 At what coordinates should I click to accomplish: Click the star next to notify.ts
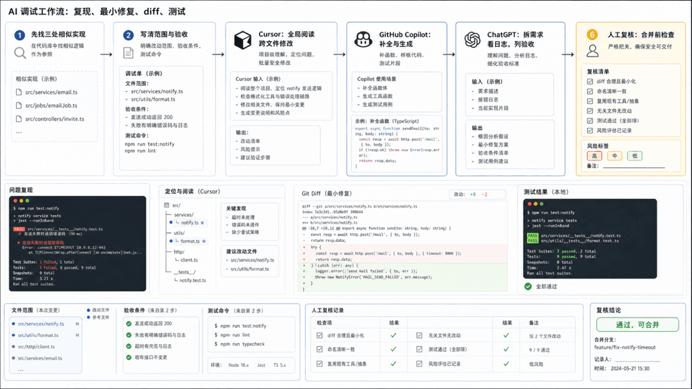point(203,223)
